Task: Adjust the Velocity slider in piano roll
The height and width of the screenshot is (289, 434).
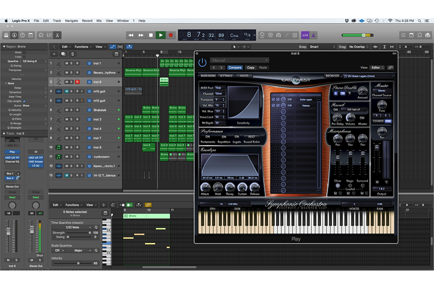Action: 72,263
